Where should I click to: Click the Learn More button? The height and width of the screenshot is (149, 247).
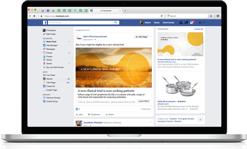(144, 101)
